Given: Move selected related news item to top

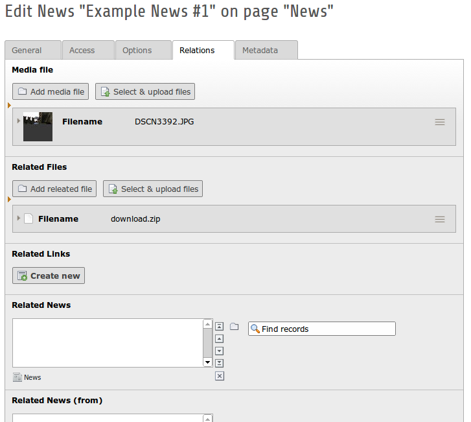Looking at the screenshot, I should point(219,326).
